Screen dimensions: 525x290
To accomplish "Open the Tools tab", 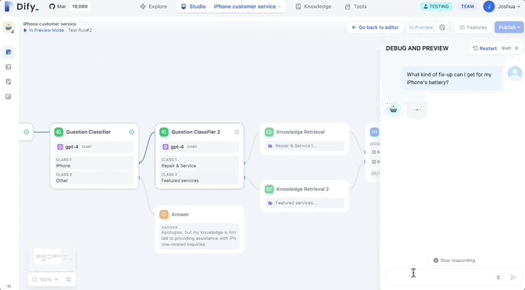I will click(x=356, y=6).
